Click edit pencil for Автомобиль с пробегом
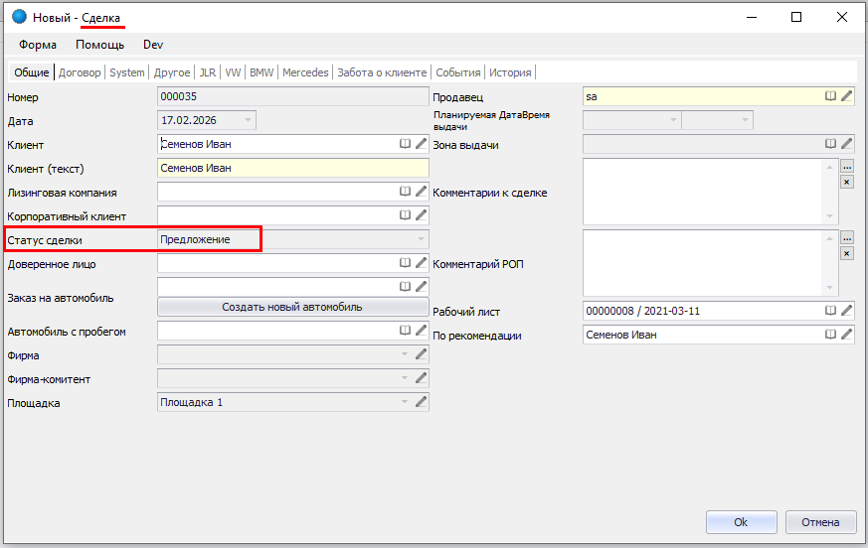The image size is (868, 548). [x=421, y=331]
